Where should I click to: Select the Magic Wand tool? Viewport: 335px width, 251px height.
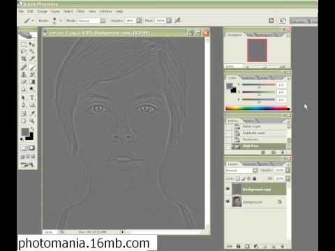coord(31,52)
